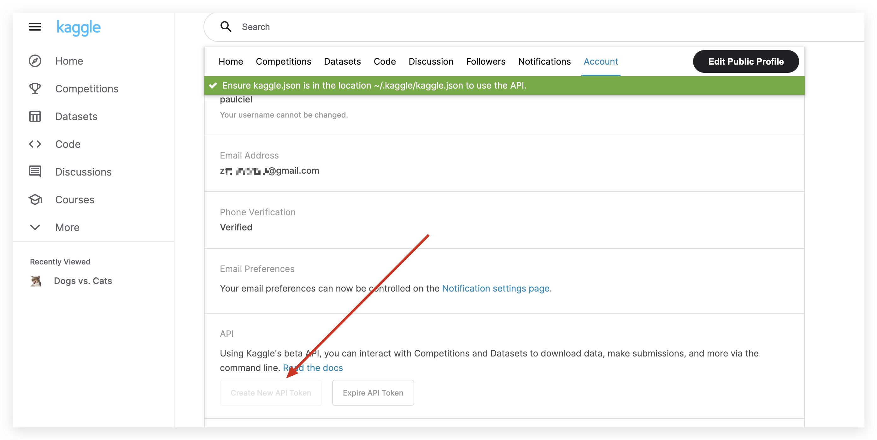Click the green banner checkmark icon
This screenshot has width=877, height=440.
(x=213, y=85)
